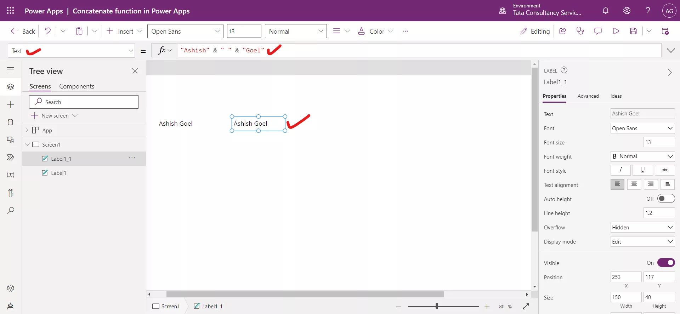Toggle the Visible switch
This screenshot has height=314, width=680.
pyautogui.click(x=666, y=263)
